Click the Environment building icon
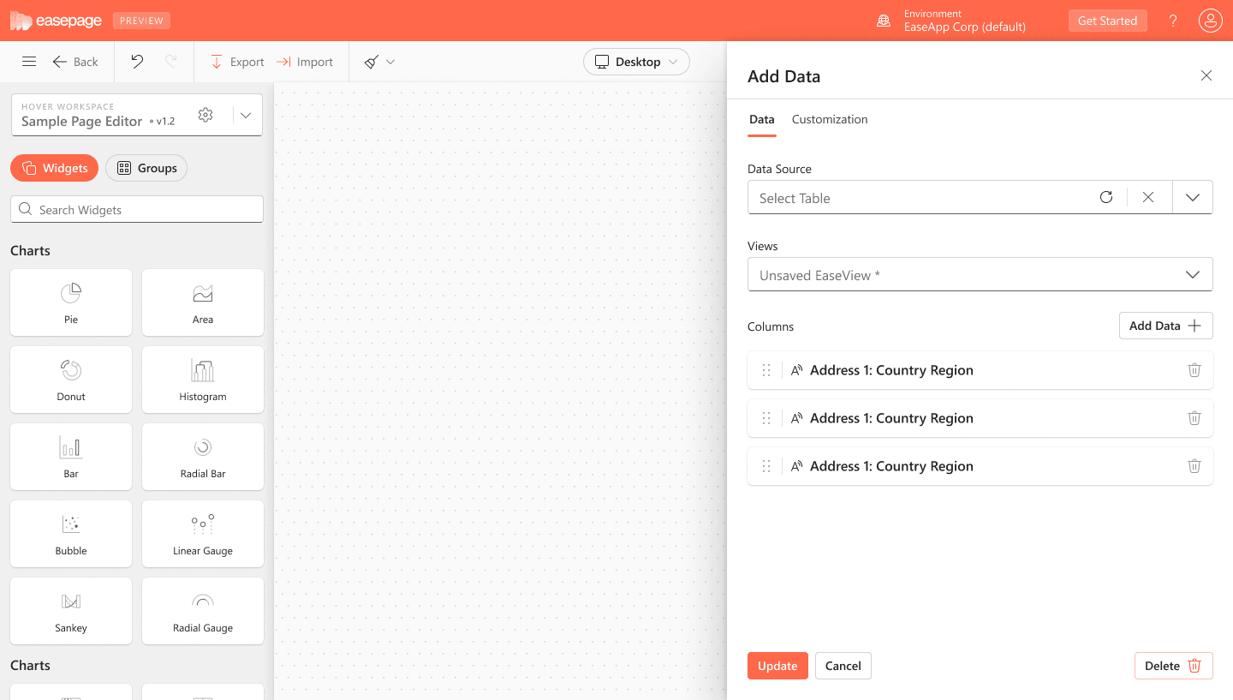 point(884,21)
